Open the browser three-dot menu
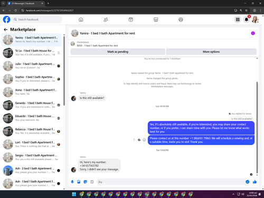The width and height of the screenshot is (264, 198). [260, 11]
